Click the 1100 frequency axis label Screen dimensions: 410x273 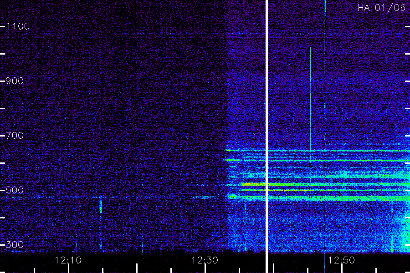point(18,26)
